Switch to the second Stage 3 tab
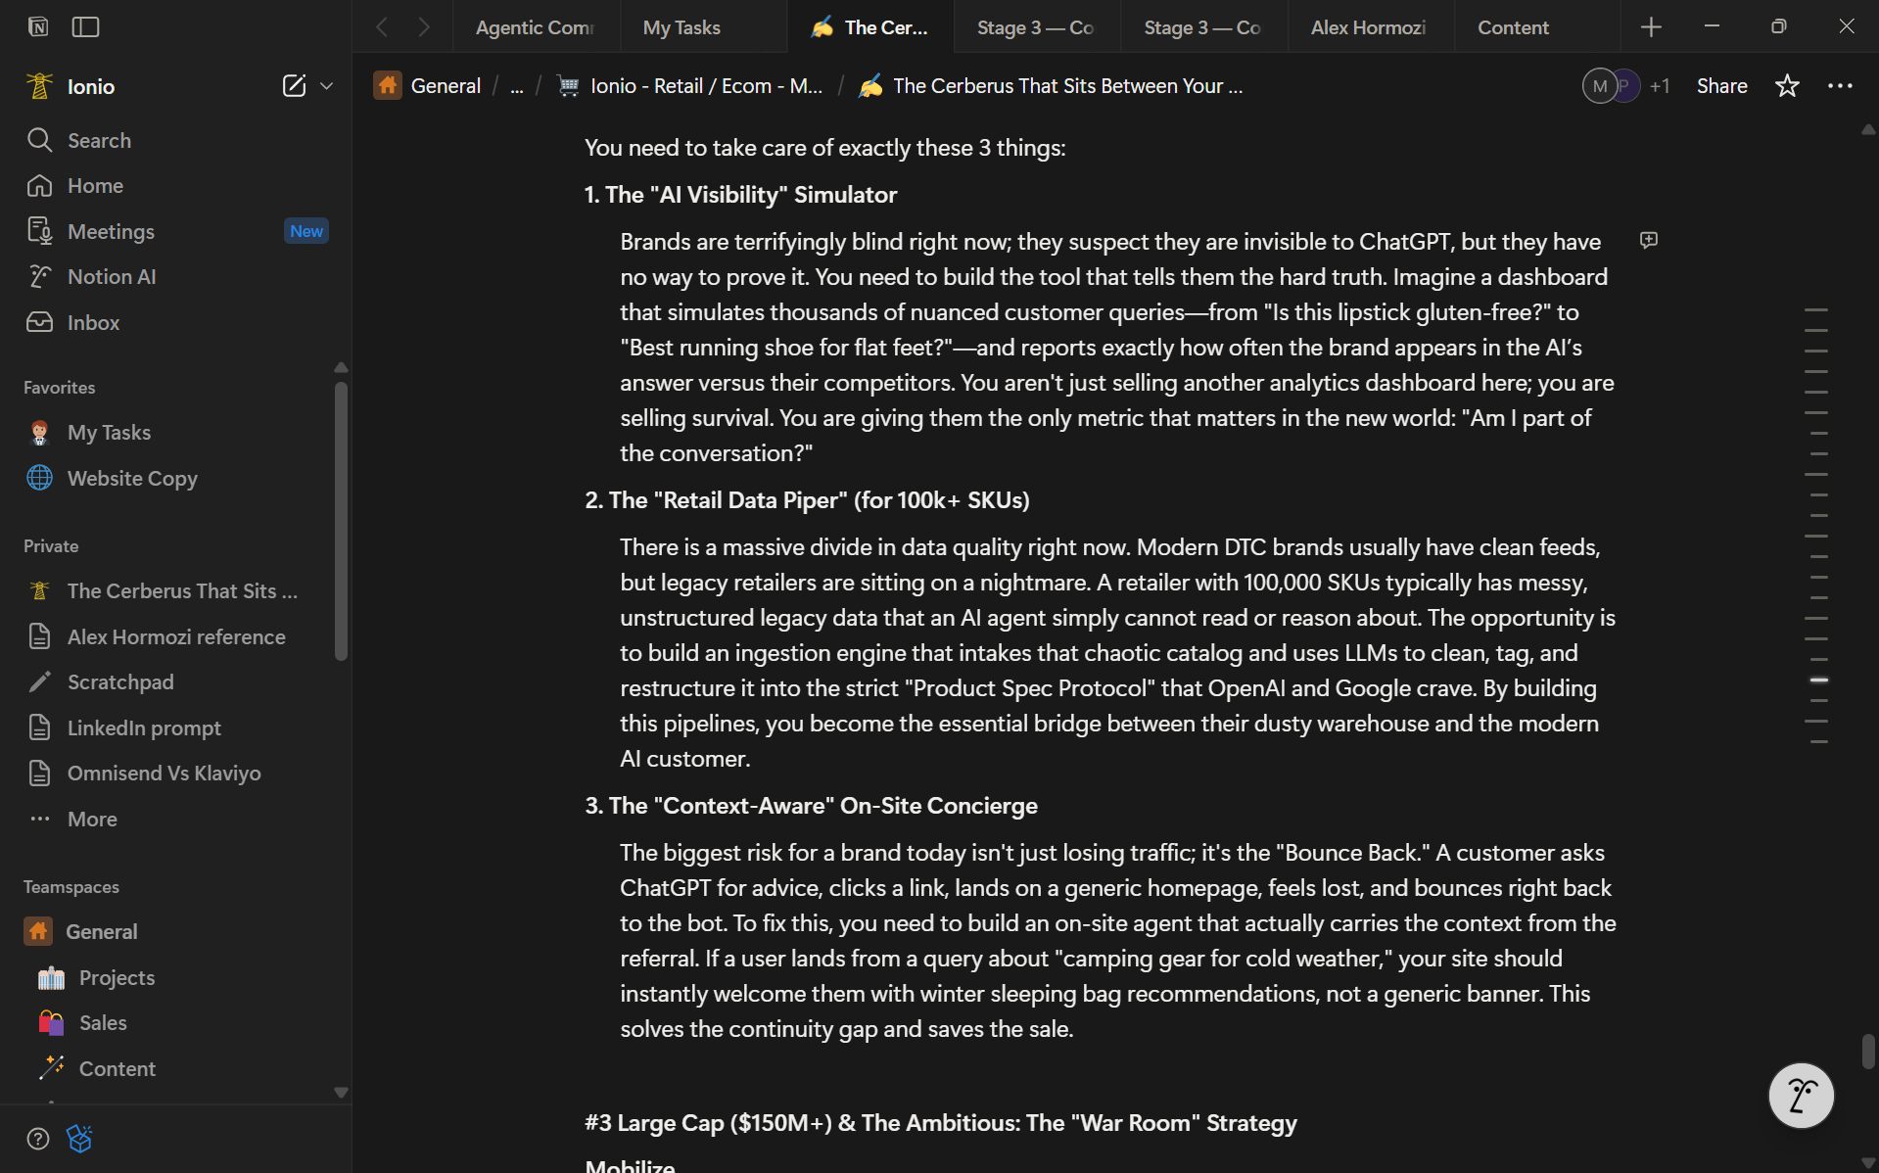 coord(1203,27)
